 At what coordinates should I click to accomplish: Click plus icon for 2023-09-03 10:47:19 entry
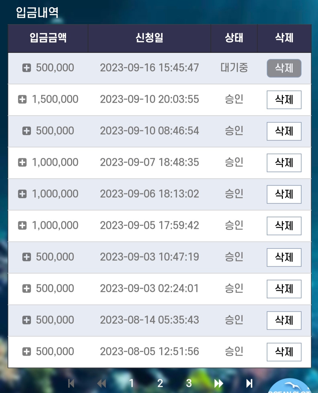pos(27,257)
